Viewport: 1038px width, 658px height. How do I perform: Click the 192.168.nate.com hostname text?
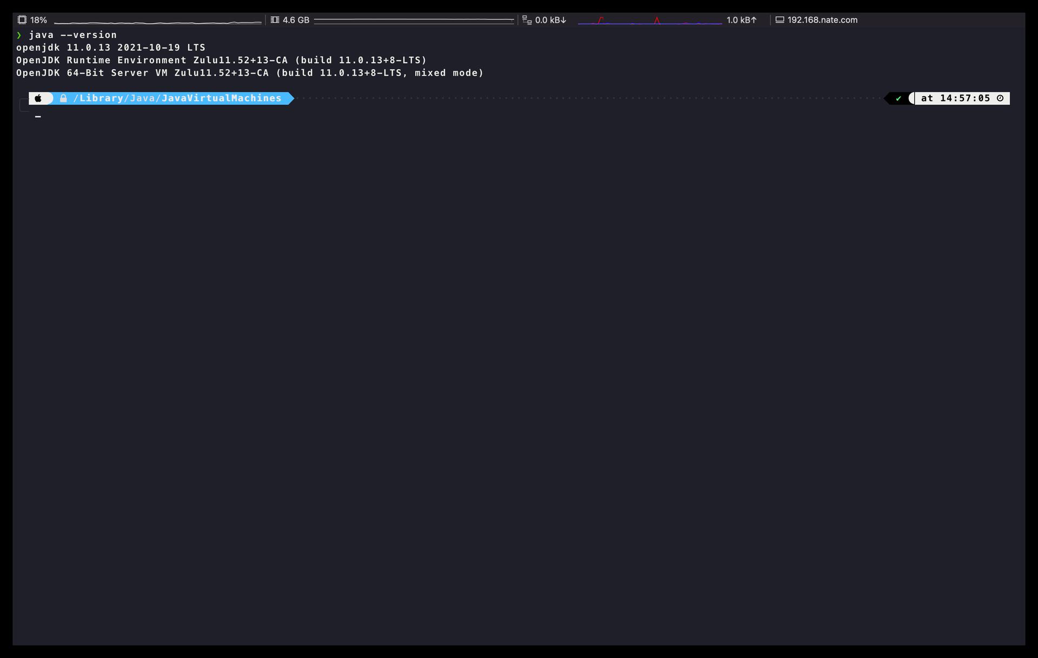pos(822,20)
